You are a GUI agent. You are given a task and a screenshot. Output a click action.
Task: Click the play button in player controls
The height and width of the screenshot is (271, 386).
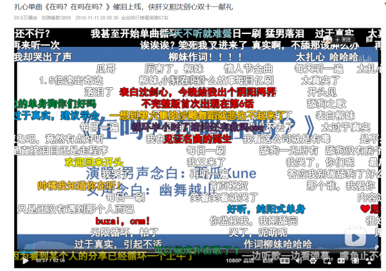pos(25,261)
